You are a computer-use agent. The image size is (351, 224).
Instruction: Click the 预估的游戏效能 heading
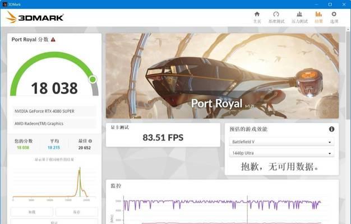click(248, 129)
